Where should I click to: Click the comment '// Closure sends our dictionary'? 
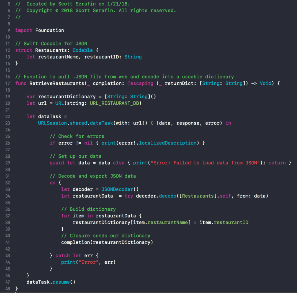106,236
